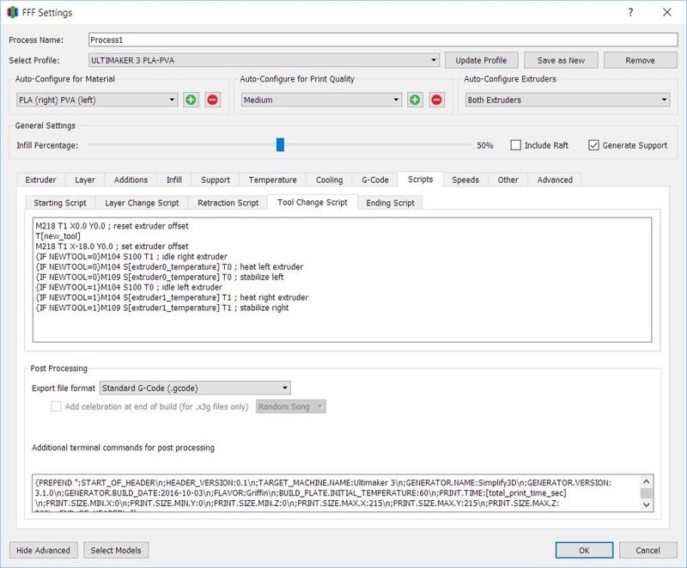Switch to the Infill tab
The height and width of the screenshot is (568, 687).
click(x=174, y=180)
